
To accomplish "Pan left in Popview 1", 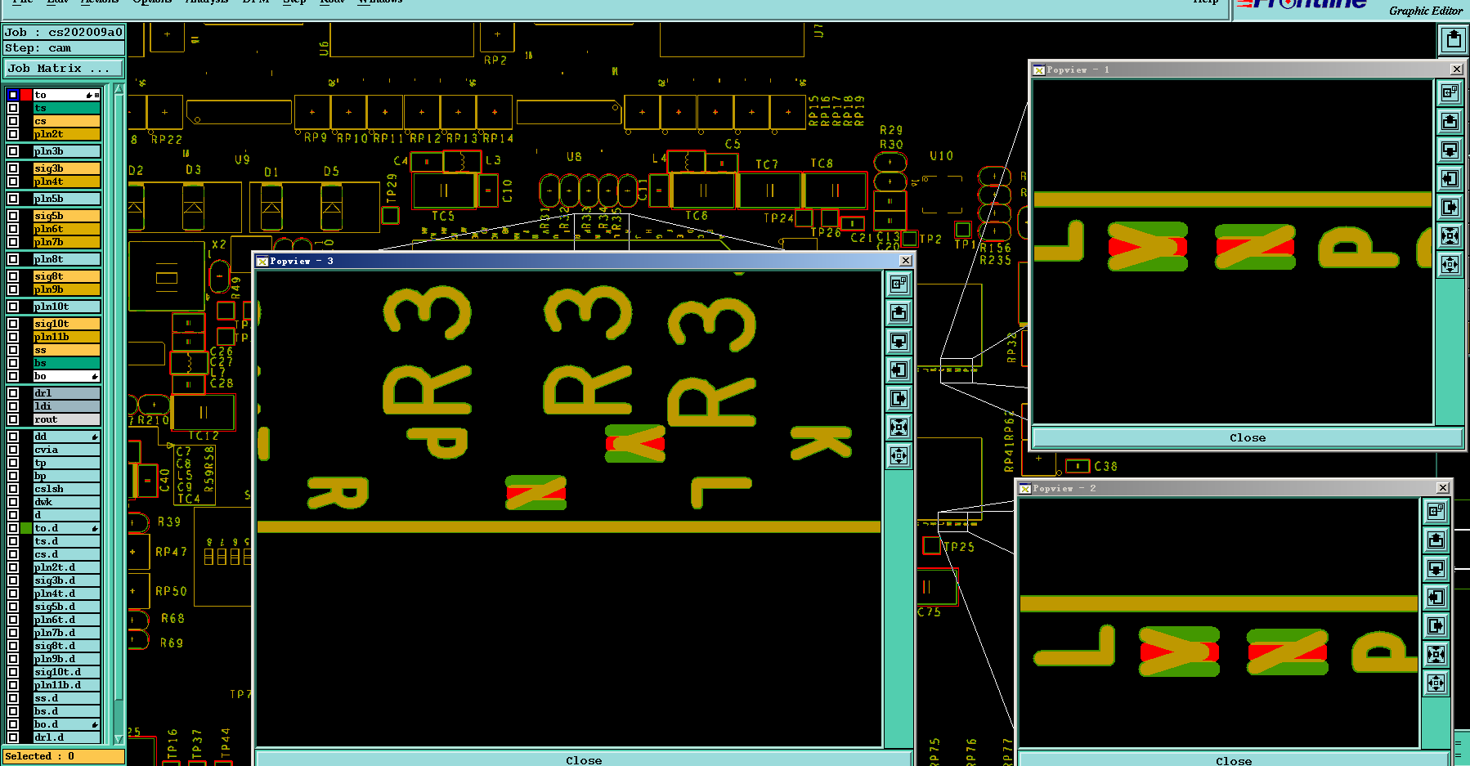I will (1450, 178).
